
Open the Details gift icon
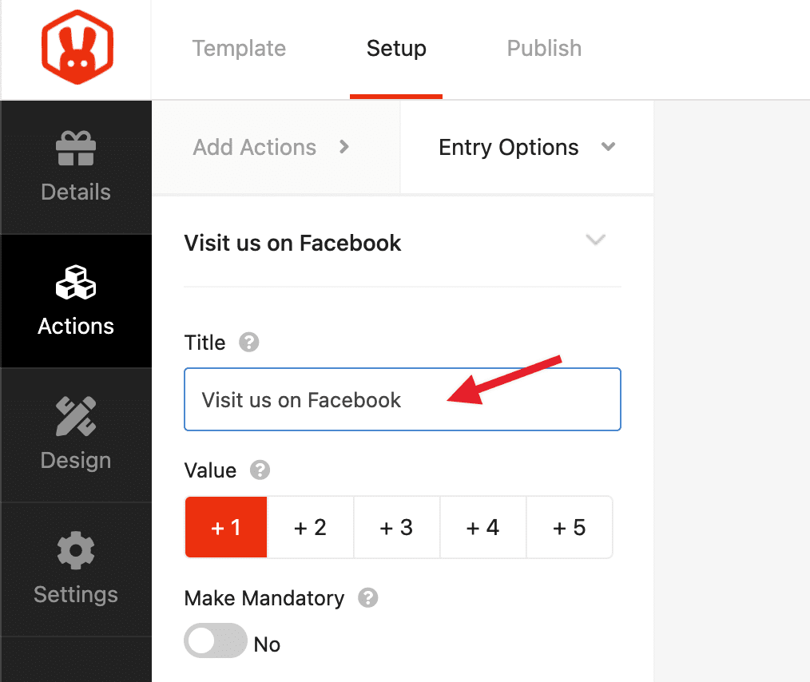pyautogui.click(x=76, y=149)
